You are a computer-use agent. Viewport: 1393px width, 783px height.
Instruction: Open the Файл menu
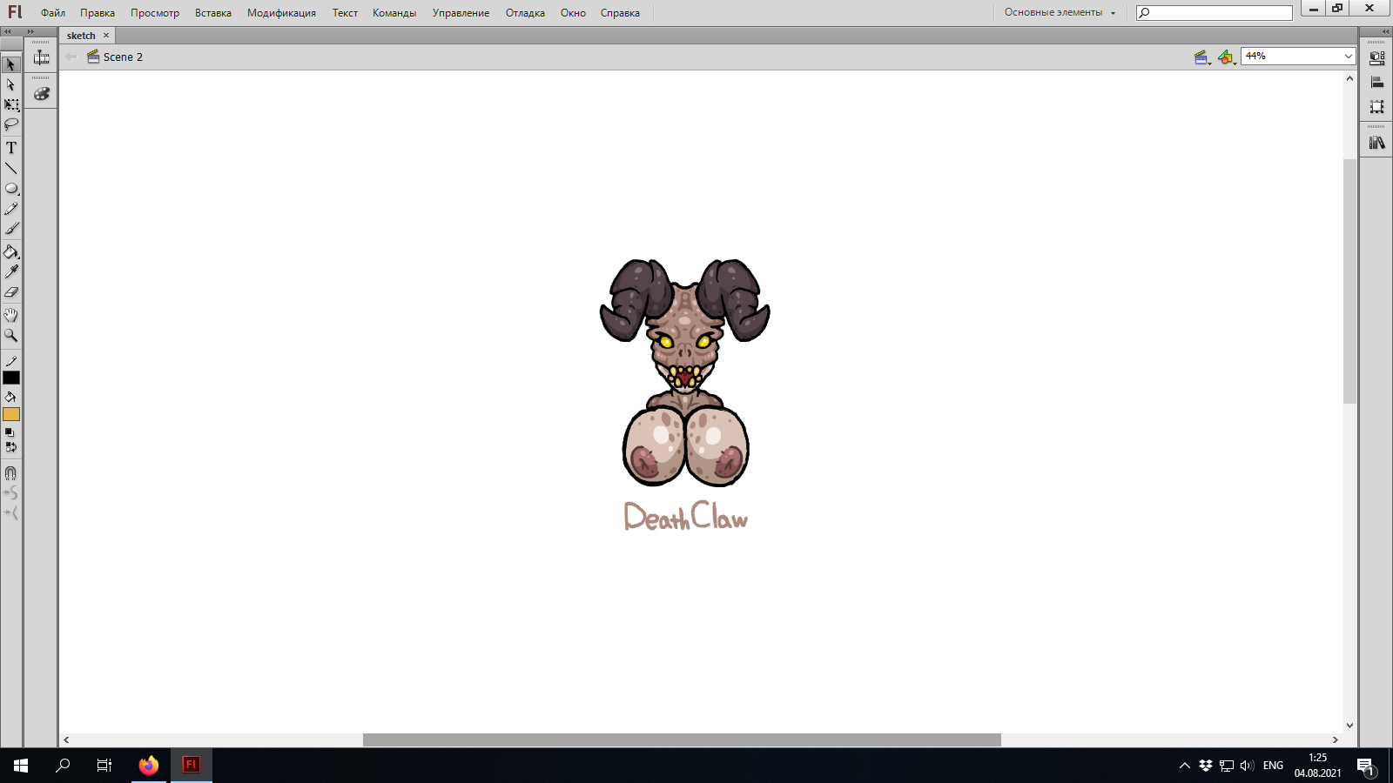tap(53, 13)
